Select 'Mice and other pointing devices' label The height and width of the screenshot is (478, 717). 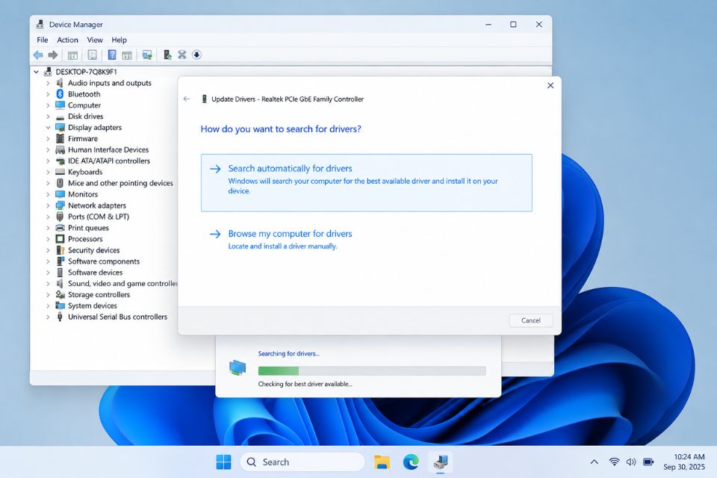click(x=120, y=183)
